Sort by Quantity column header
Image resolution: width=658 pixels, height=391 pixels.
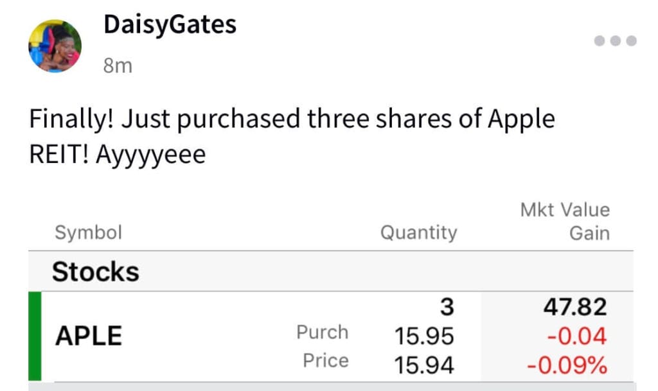419,232
